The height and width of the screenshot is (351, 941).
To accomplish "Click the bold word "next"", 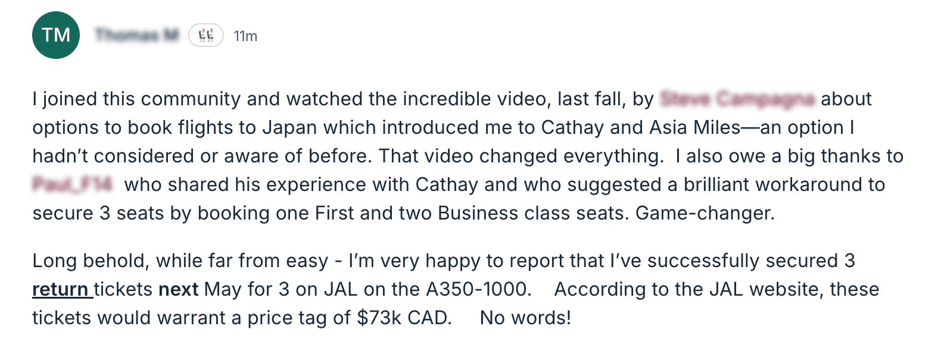I will click(x=178, y=290).
